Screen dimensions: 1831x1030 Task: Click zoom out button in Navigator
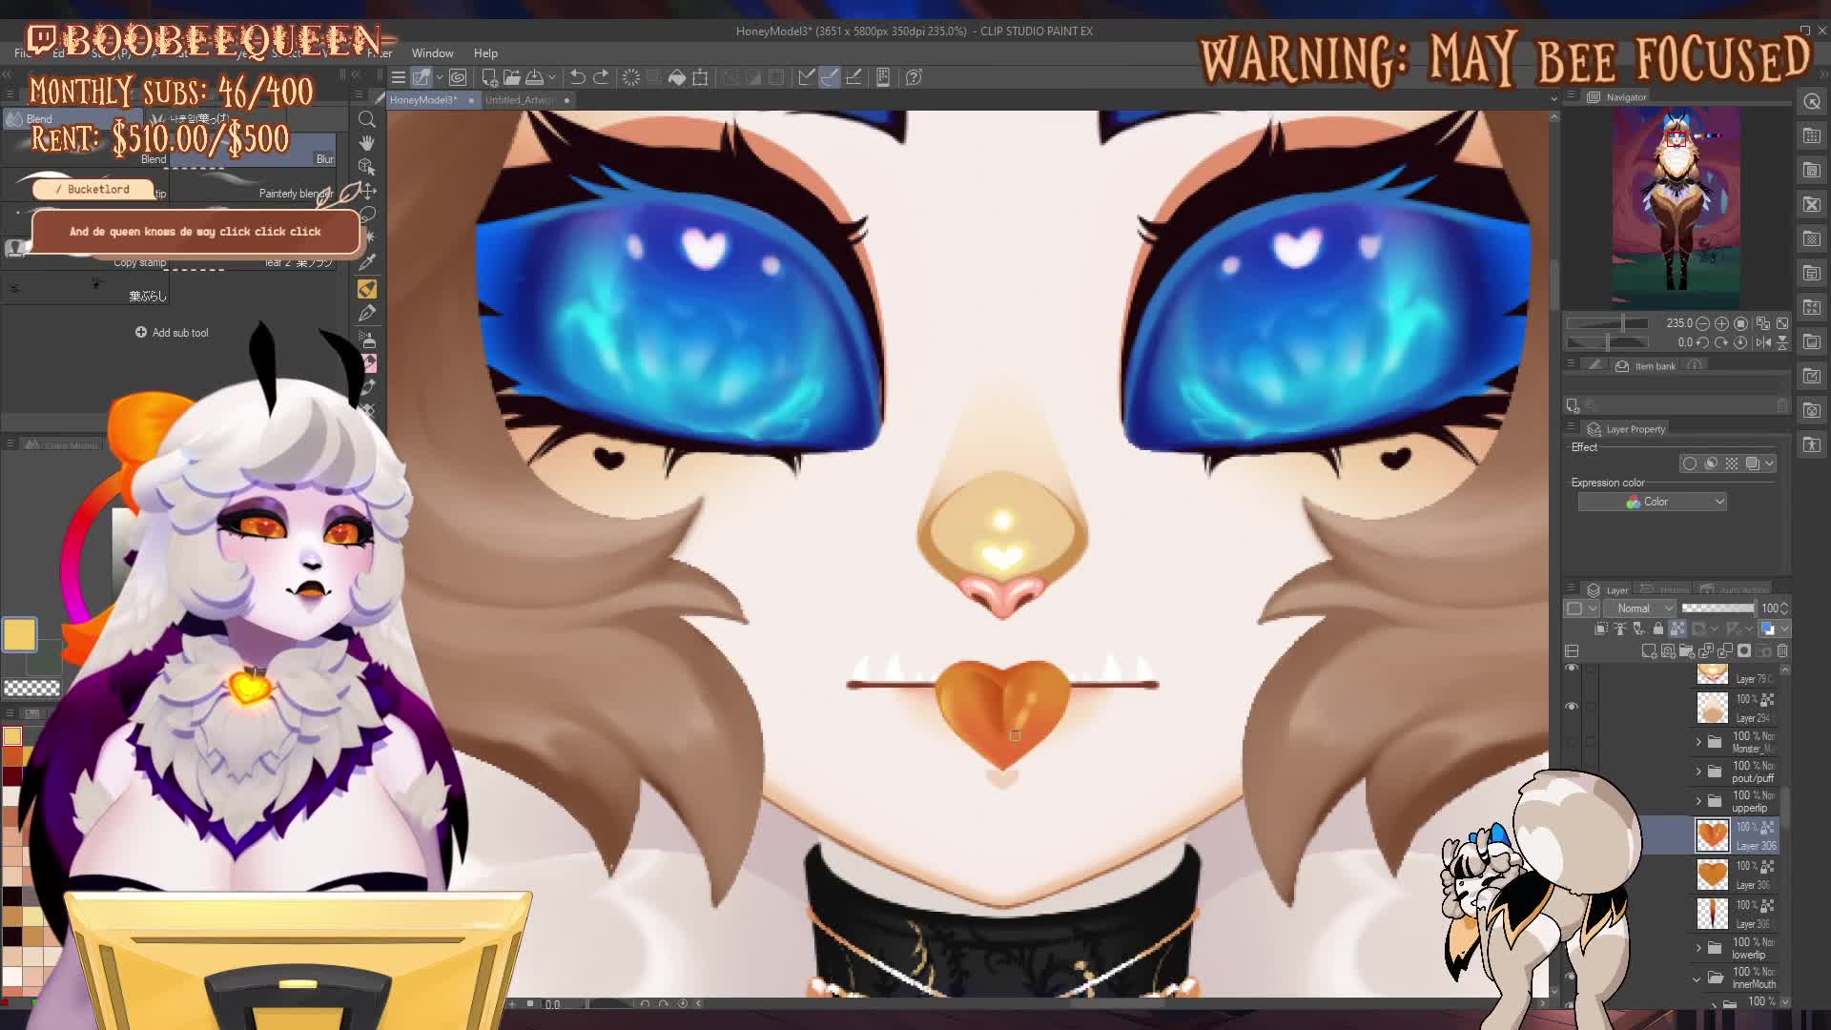coord(1703,324)
